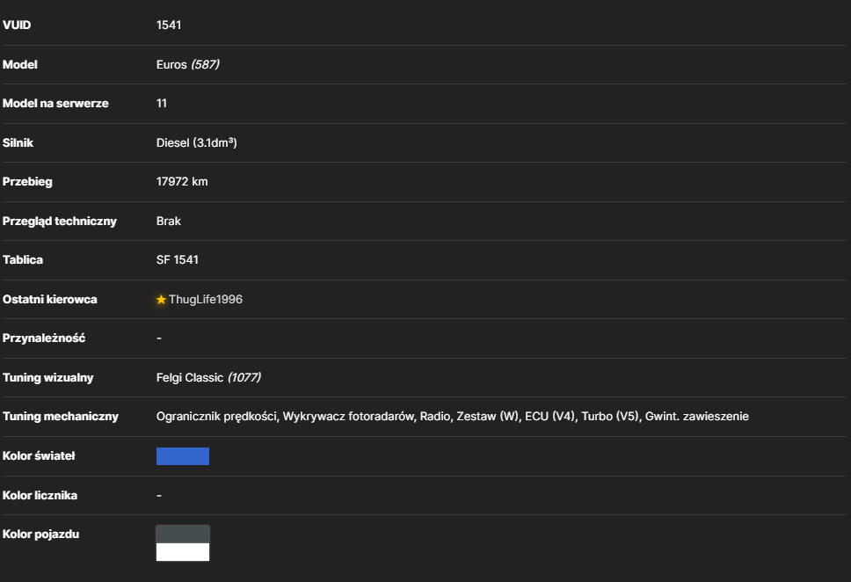Click the dark gray vehicle color swatch

coord(183,535)
